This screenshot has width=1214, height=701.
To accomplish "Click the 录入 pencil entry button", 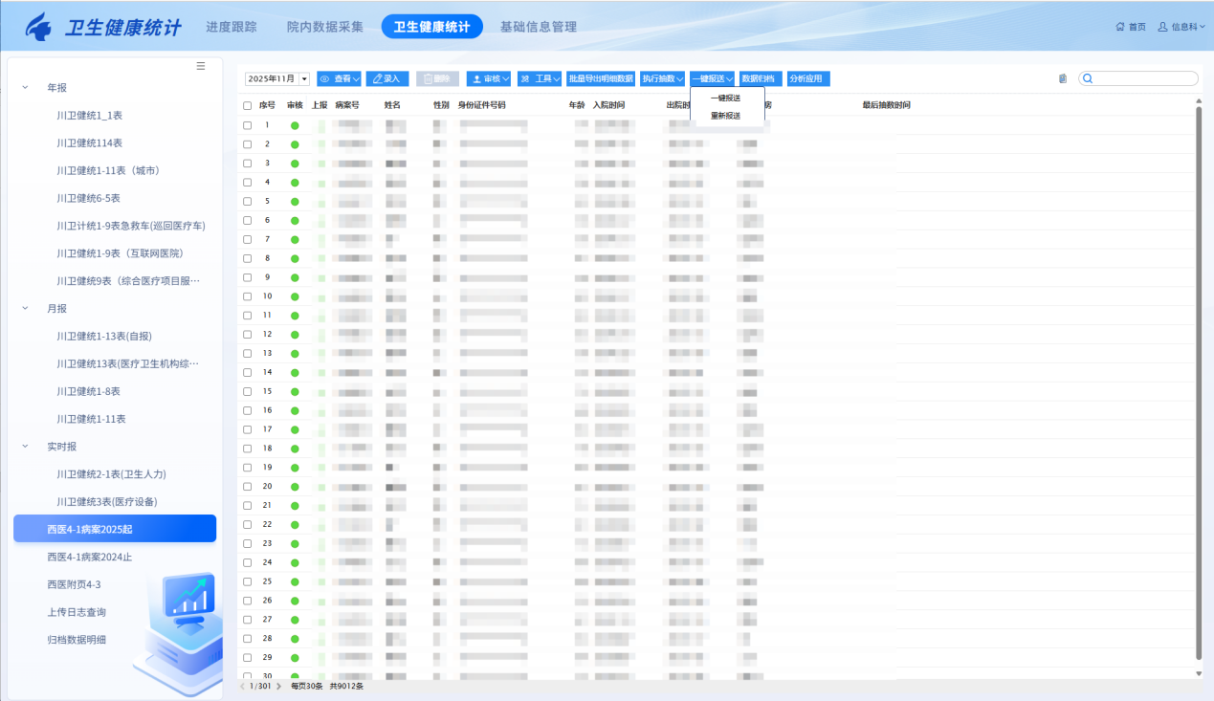I will (387, 78).
